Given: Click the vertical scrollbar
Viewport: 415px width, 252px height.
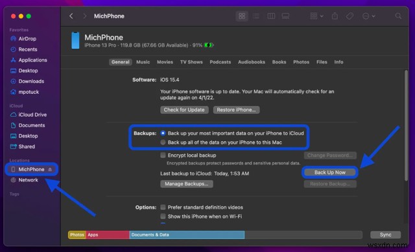Looking at the screenshot, I should point(407,125).
